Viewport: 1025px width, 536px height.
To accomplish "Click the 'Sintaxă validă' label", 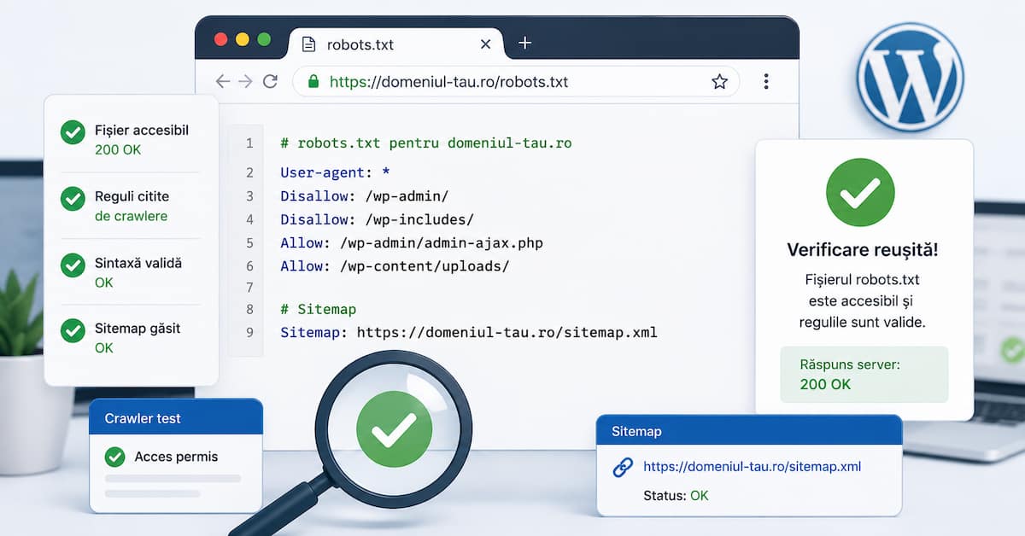I will coord(138,264).
